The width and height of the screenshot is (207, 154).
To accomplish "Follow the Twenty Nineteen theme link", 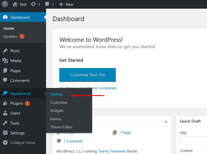I will click(111, 151).
